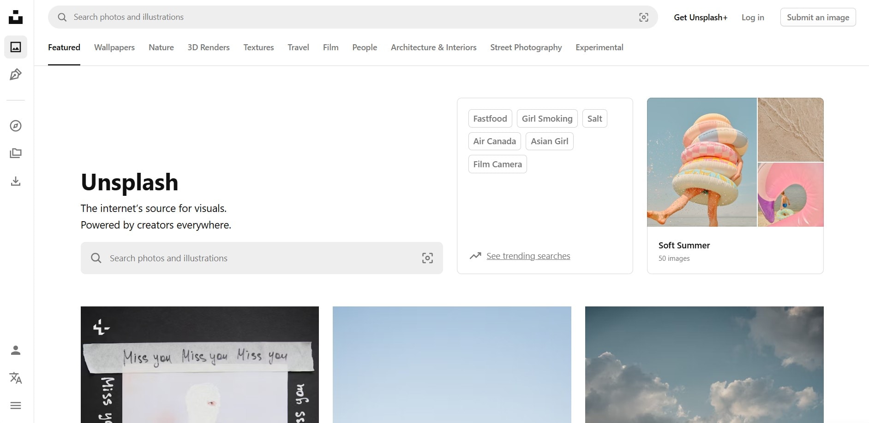Click the Unsplash+ badge on Miss you photo
The image size is (869, 423).
pos(101,327)
